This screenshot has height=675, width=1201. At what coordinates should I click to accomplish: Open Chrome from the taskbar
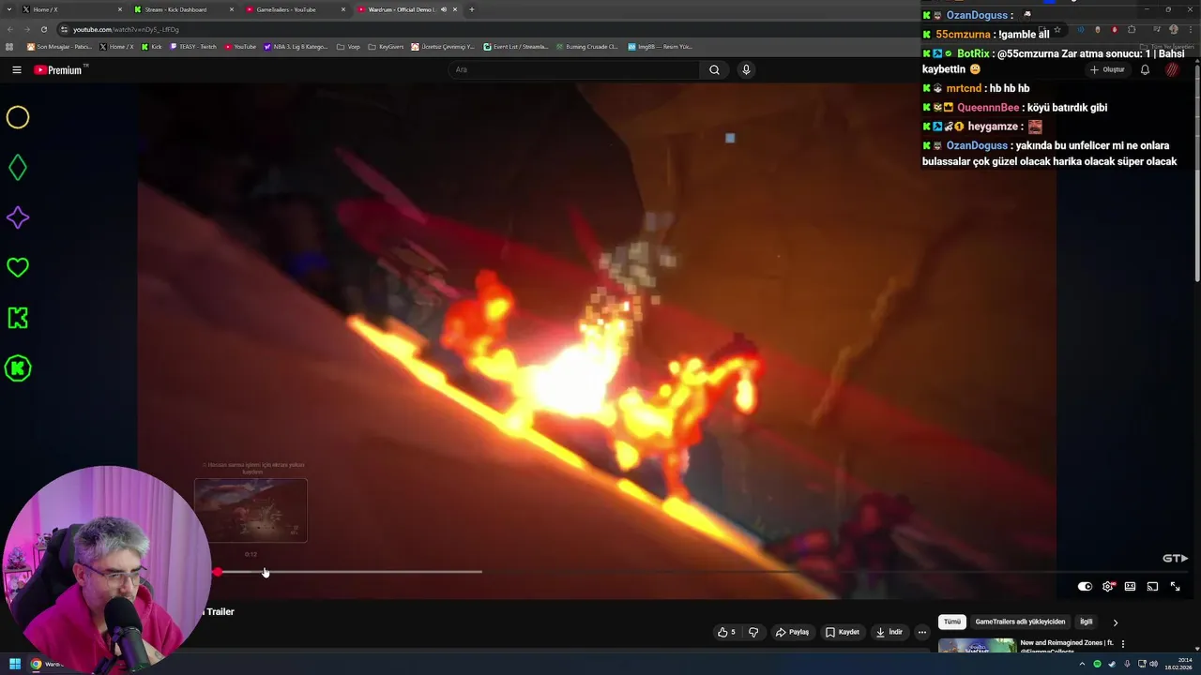tap(37, 664)
